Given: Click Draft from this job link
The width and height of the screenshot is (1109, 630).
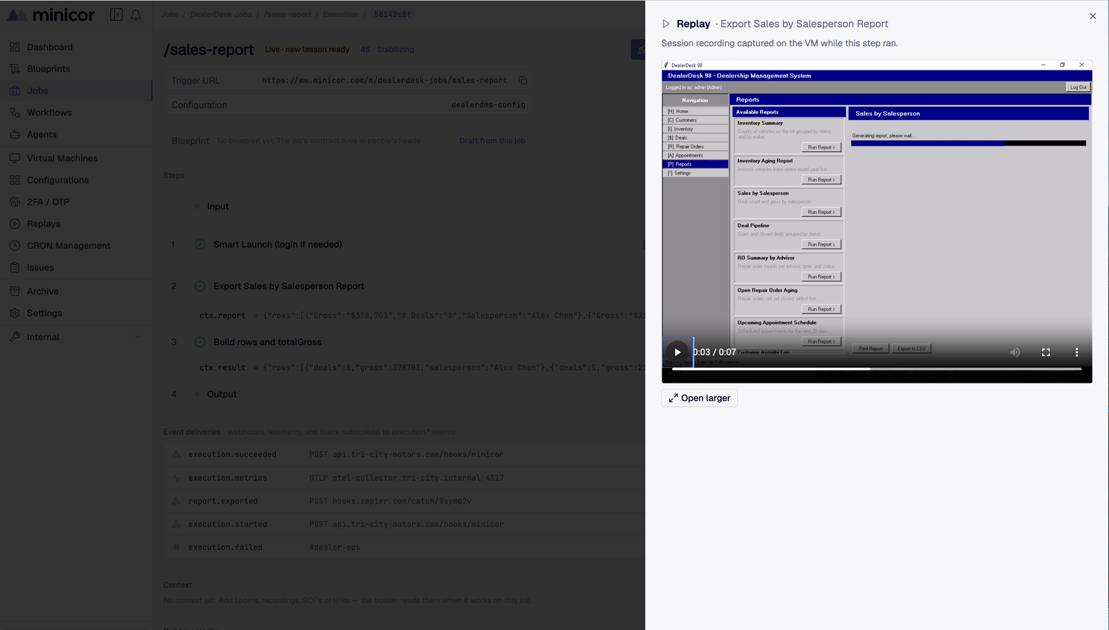Looking at the screenshot, I should [492, 141].
